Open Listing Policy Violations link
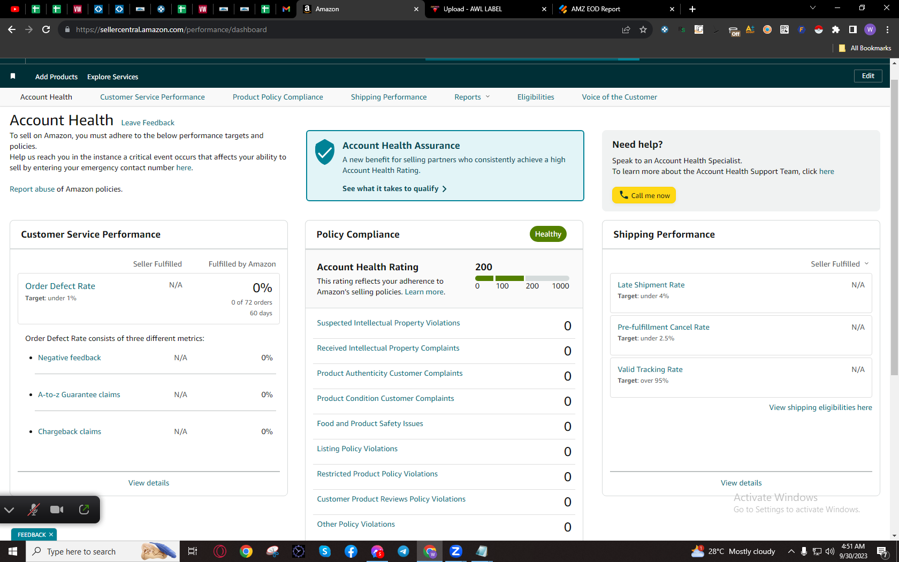The height and width of the screenshot is (562, 899). pos(357,449)
